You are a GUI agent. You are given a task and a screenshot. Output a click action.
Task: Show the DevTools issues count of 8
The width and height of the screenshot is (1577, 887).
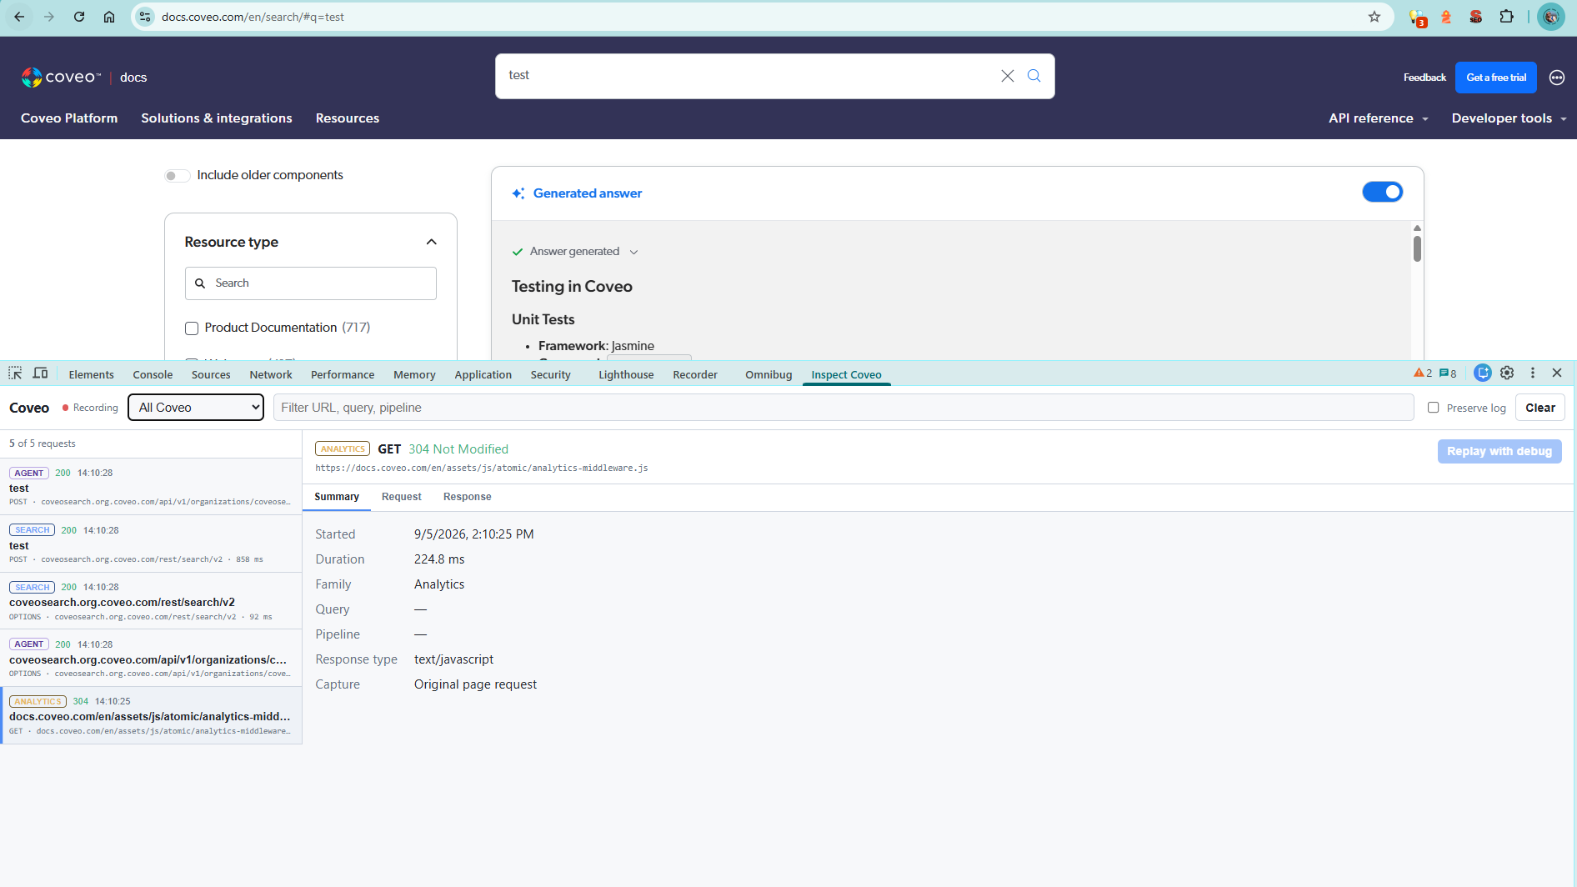(1448, 373)
